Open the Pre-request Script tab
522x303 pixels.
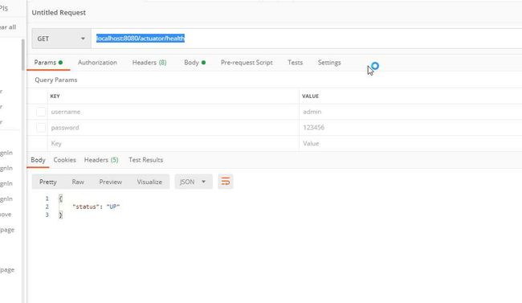247,63
